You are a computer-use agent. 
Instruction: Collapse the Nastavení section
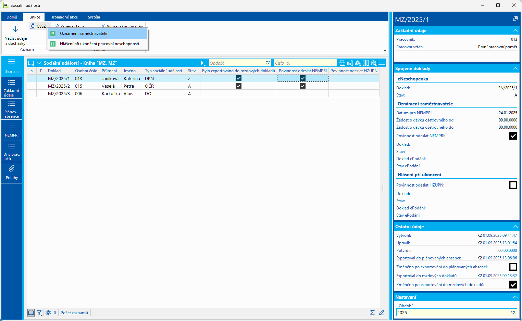coord(515,297)
